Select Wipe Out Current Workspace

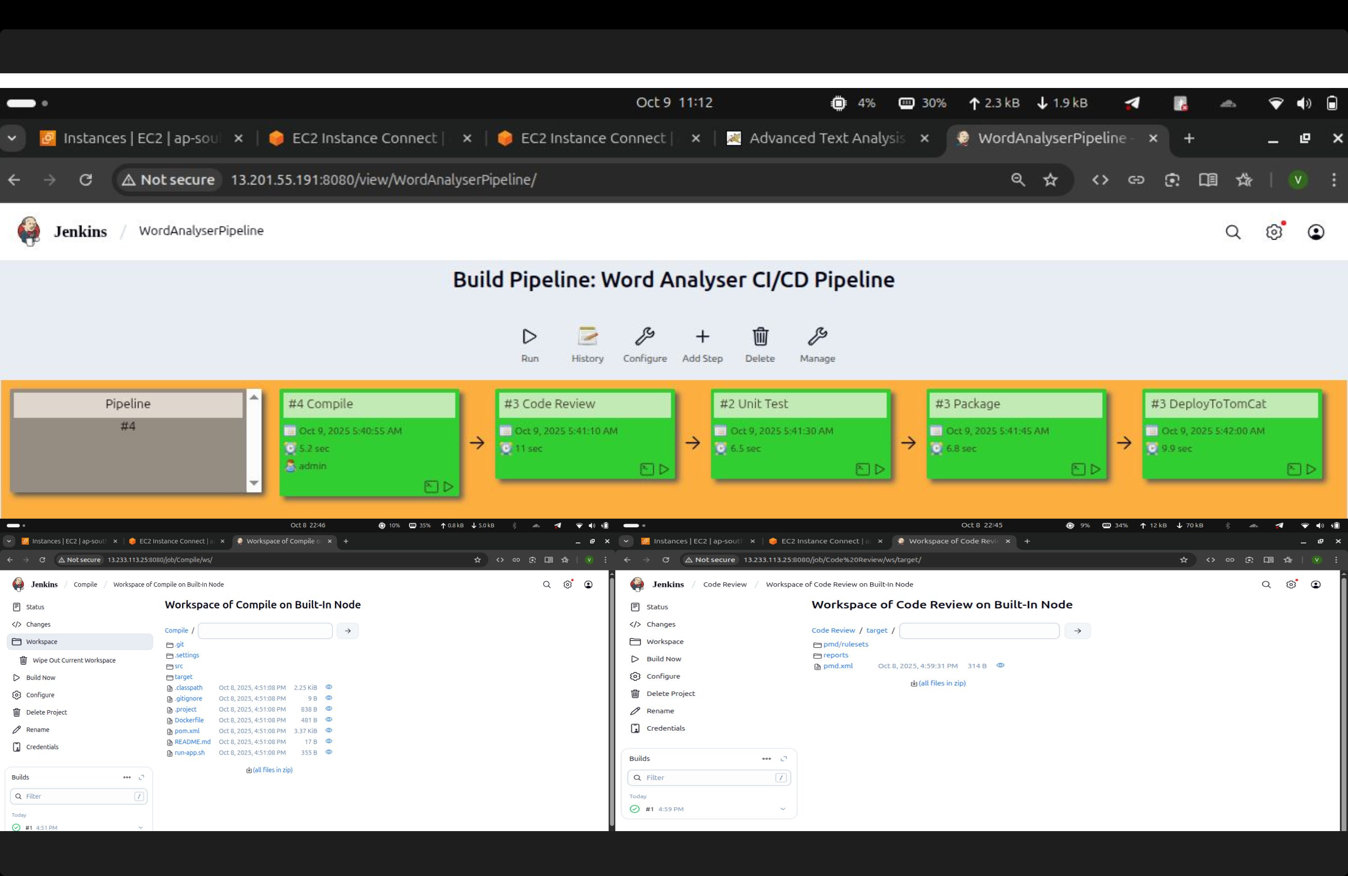tap(74, 660)
